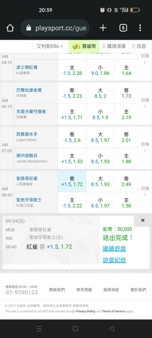Toggle Cardinals 客 +1.5, 1.72 selection

[72, 181]
